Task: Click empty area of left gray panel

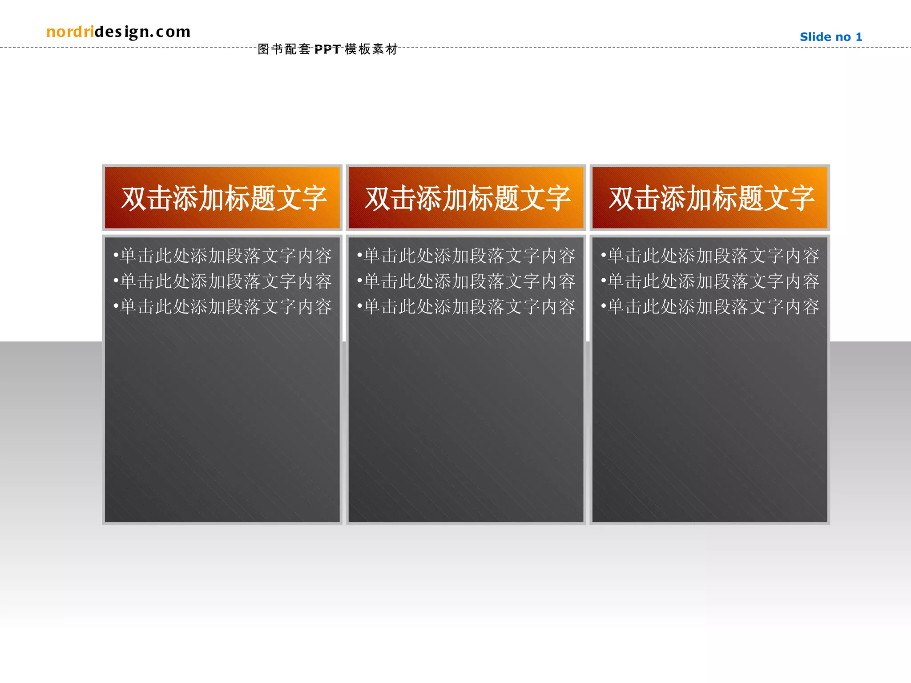Action: 222,422
